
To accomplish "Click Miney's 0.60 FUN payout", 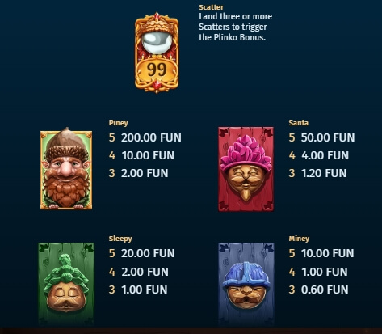I will click(325, 290).
